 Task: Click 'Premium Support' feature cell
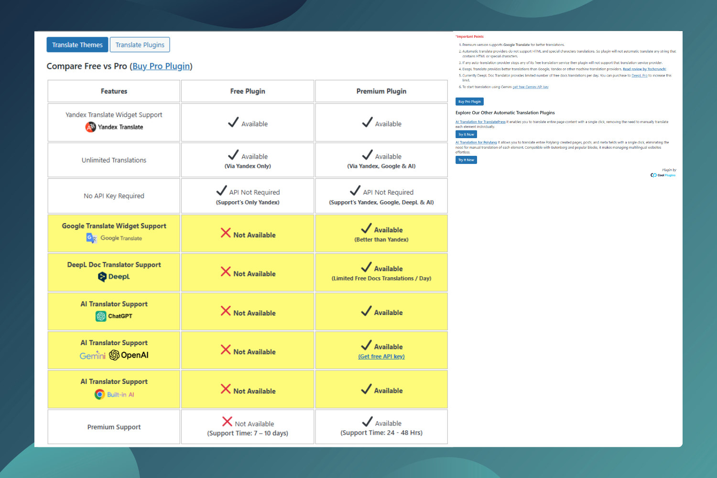(114, 427)
